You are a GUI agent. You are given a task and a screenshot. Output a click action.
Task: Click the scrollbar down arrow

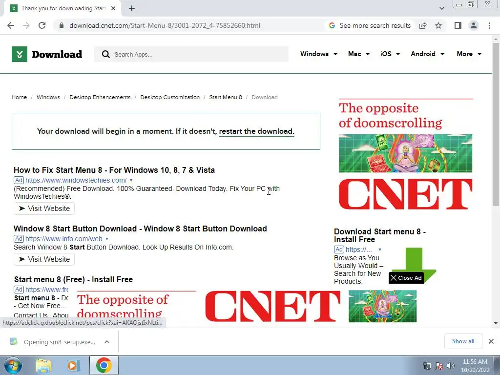tap(496, 323)
